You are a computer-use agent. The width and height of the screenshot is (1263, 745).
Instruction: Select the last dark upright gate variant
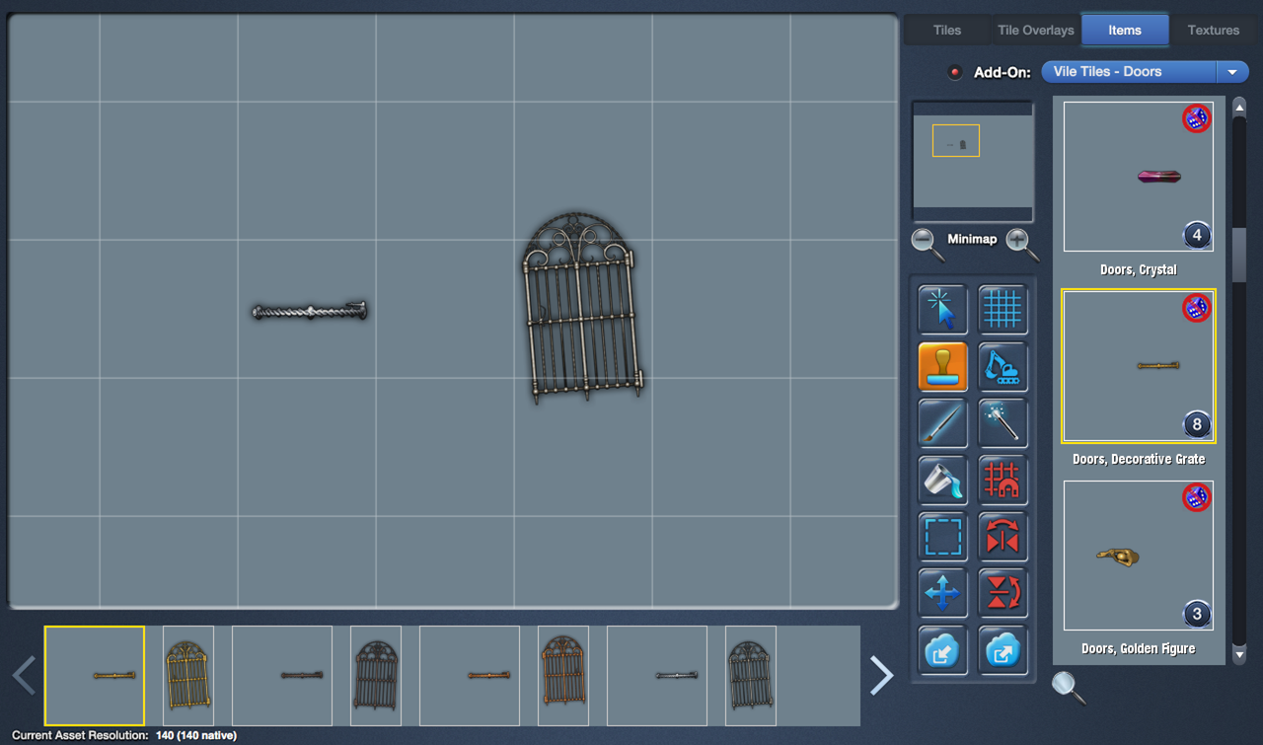click(751, 676)
